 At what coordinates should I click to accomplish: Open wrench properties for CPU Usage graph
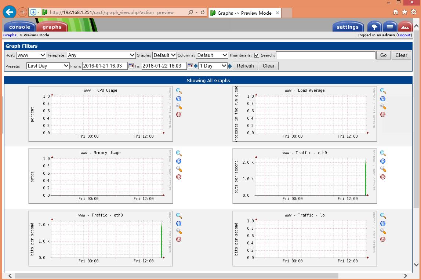pyautogui.click(x=179, y=106)
